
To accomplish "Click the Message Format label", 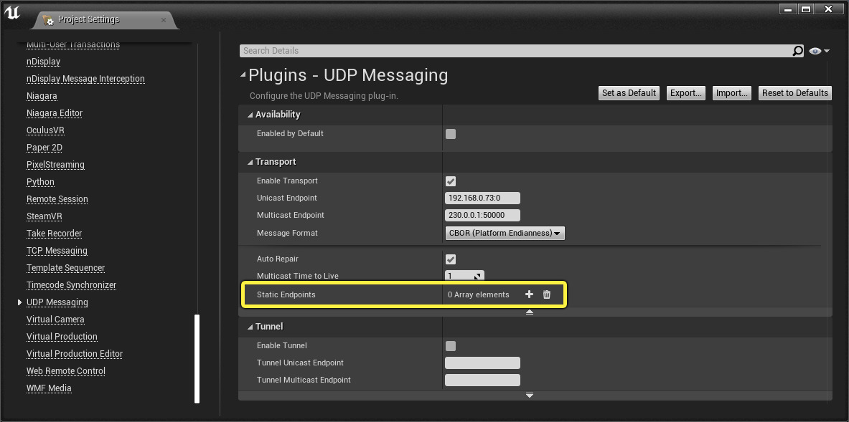I will [x=287, y=233].
